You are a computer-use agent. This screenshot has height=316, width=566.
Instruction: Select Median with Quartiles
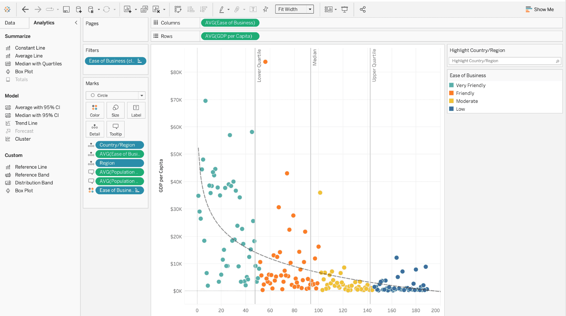click(x=38, y=63)
